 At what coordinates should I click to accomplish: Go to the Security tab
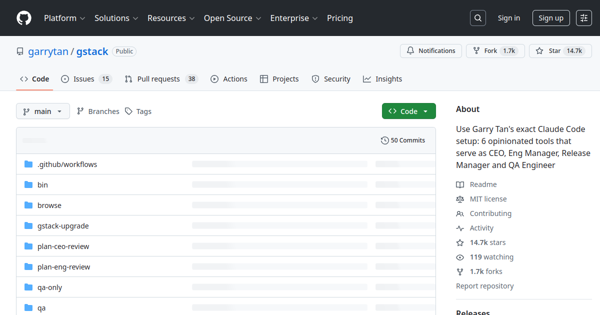click(x=331, y=79)
